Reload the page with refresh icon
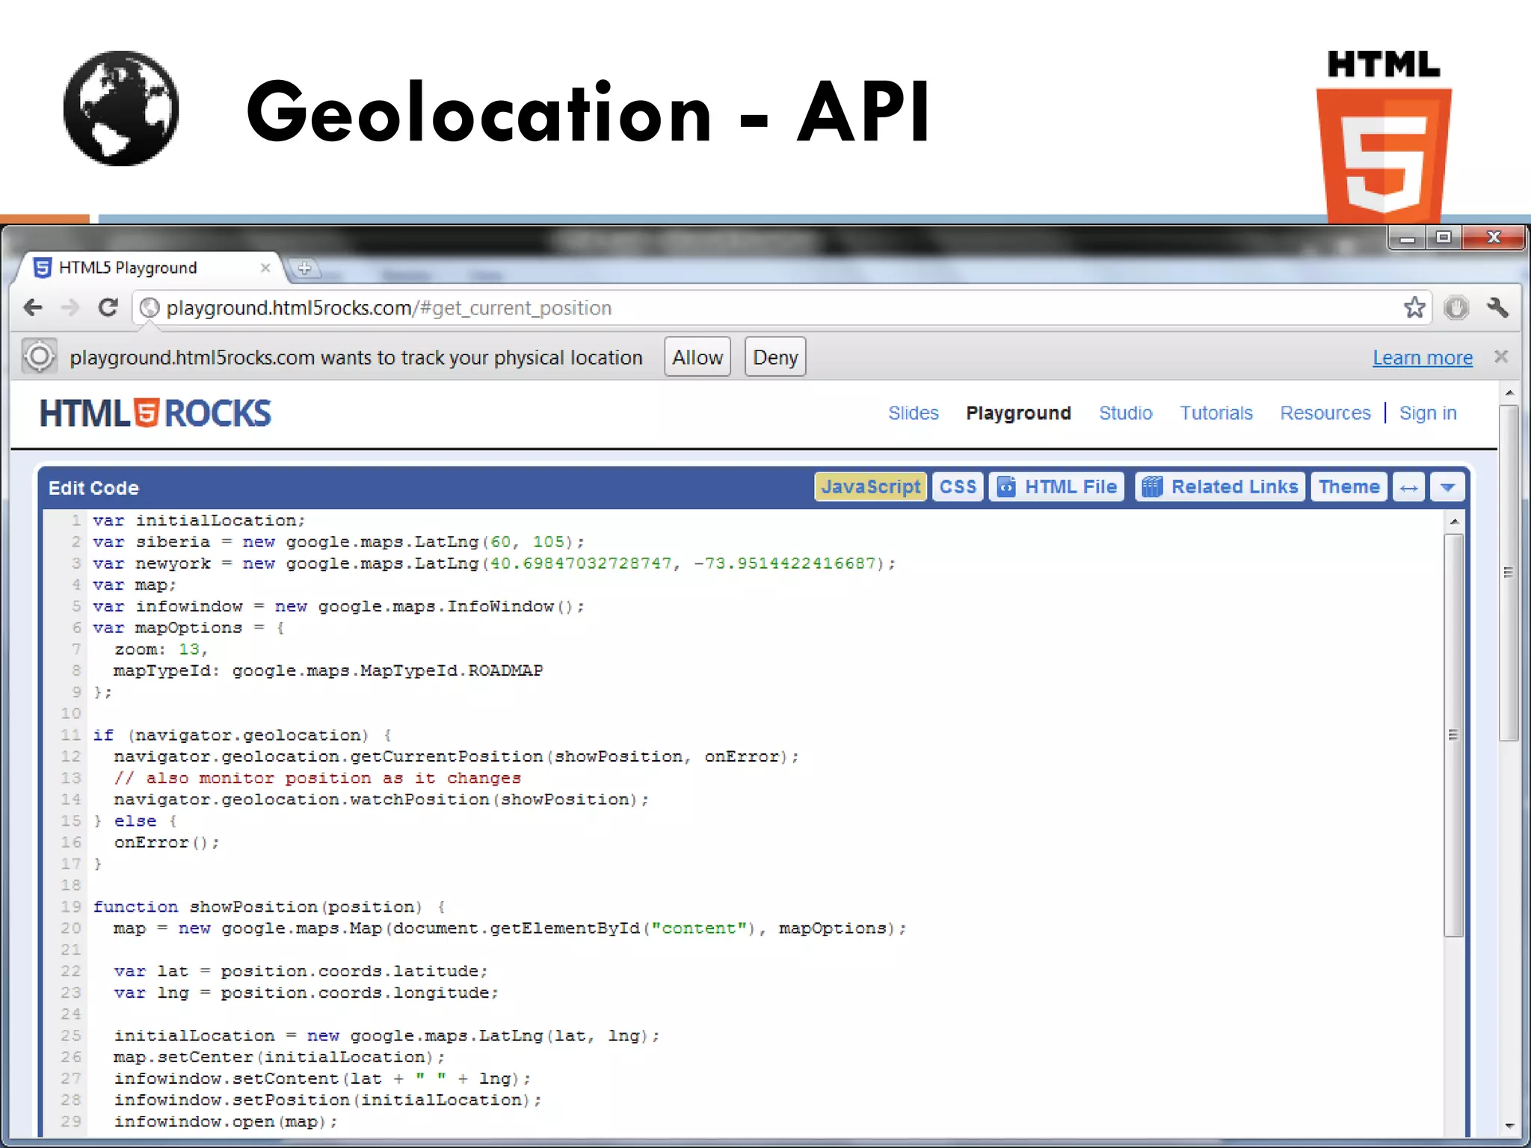This screenshot has width=1531, height=1148. click(x=109, y=307)
